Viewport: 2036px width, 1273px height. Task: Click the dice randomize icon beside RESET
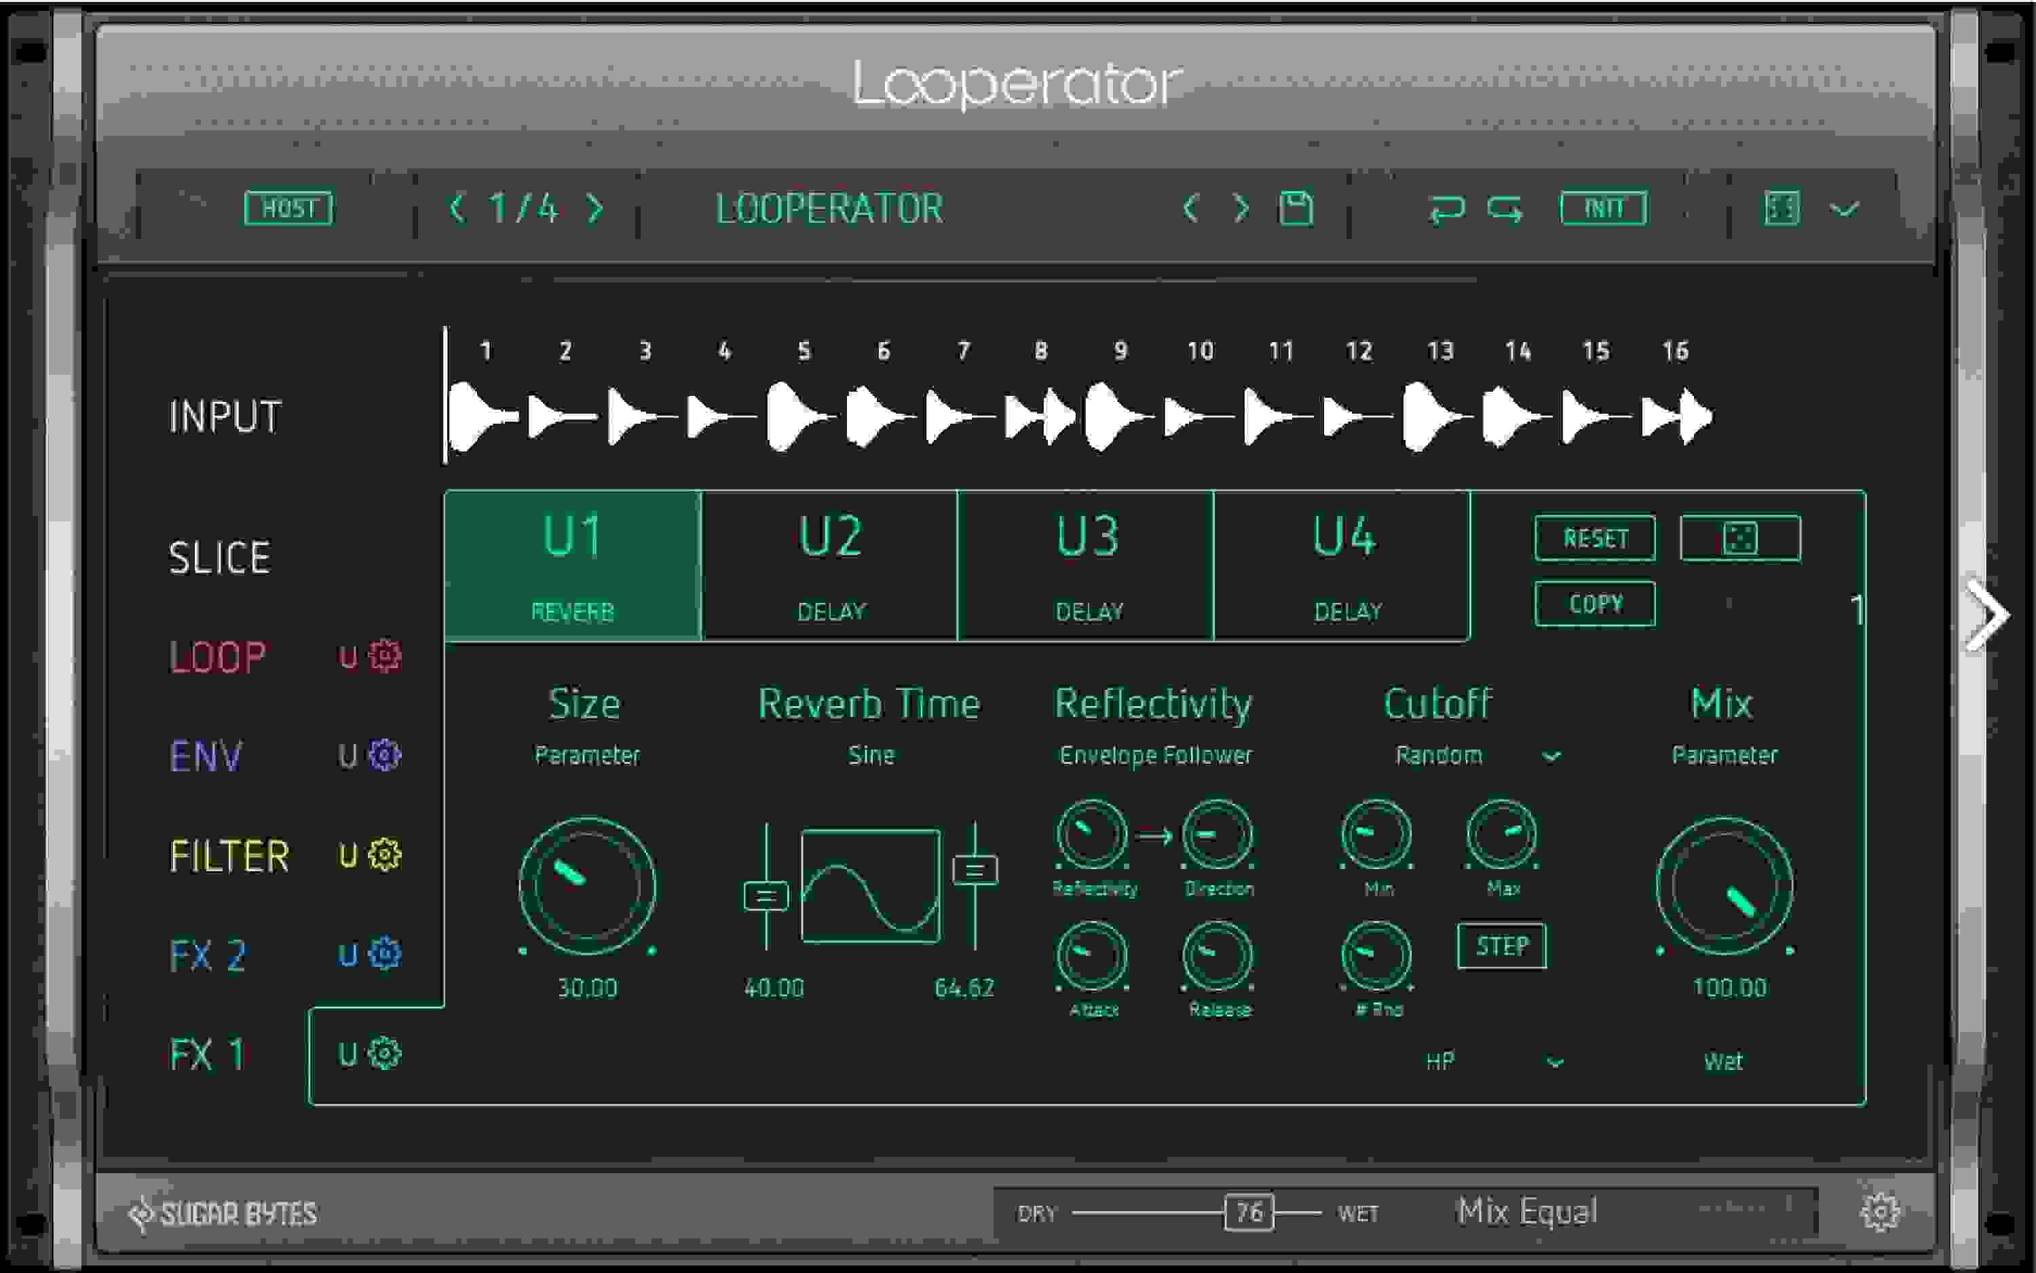point(1741,539)
